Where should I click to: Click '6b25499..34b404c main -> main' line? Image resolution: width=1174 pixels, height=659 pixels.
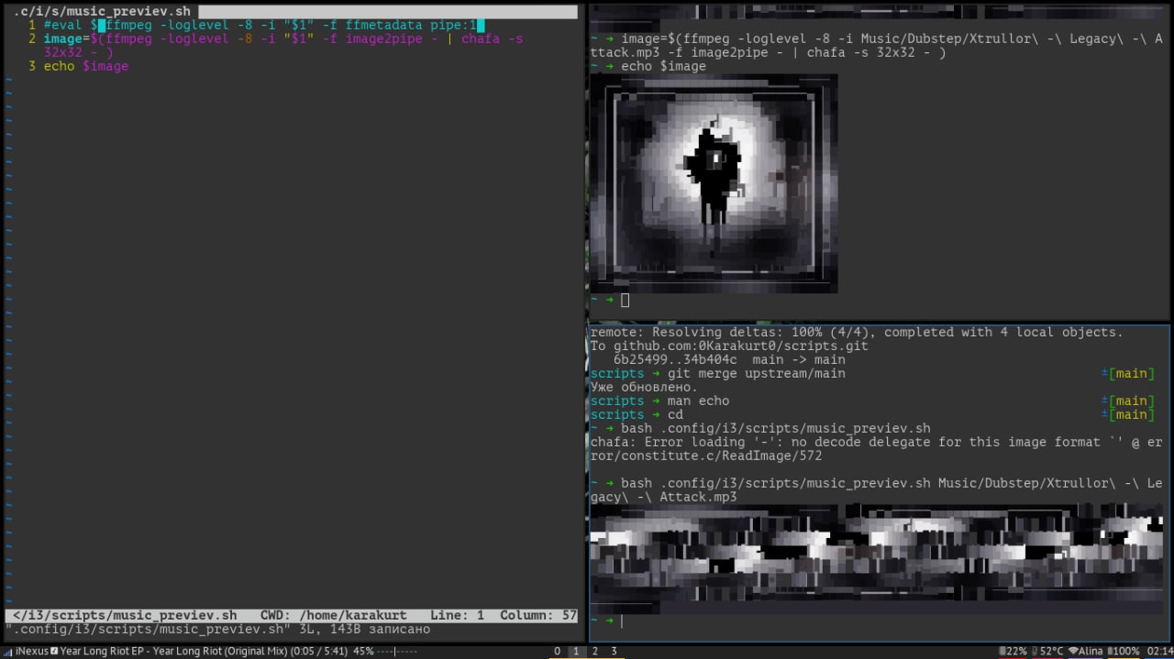click(729, 360)
